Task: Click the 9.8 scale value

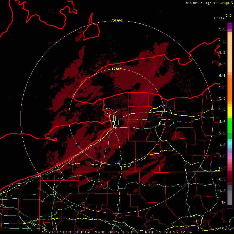Action: 222,29
